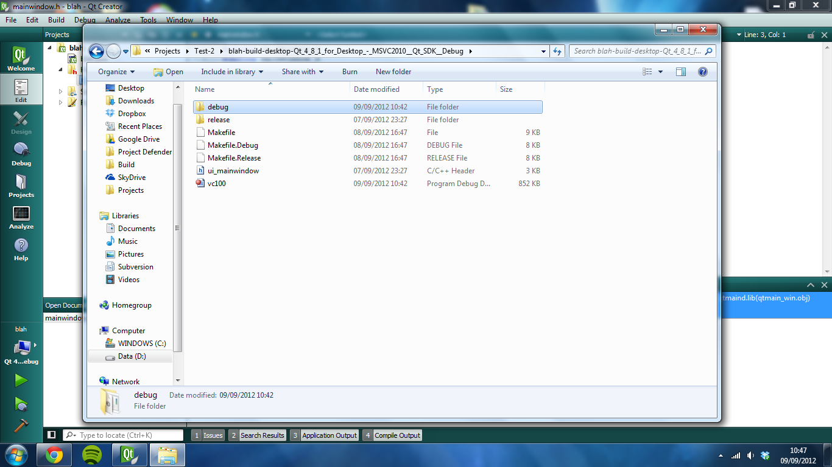
Task: Open Analyze mode in Qt Creator
Action: [21, 217]
